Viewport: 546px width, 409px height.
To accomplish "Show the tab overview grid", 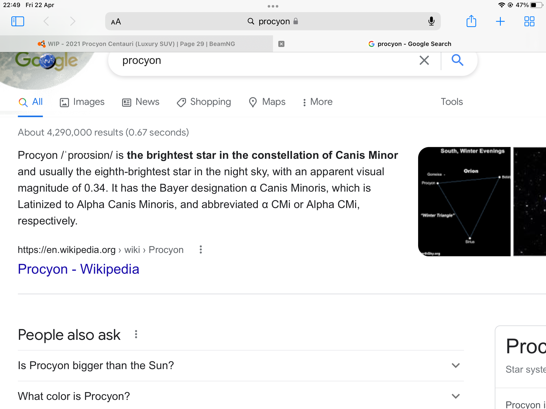I will point(529,21).
